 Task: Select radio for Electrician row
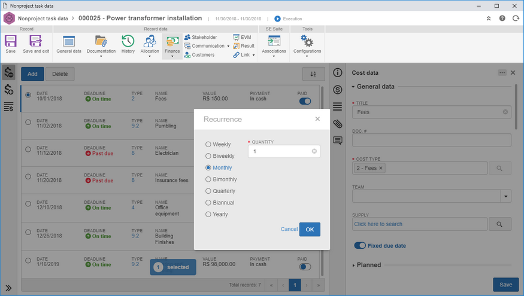click(x=28, y=149)
